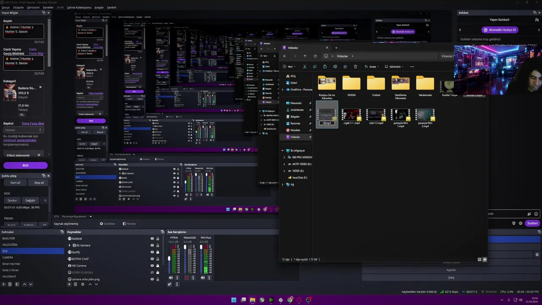The image size is (542, 305).
Task: Click the Rename icon in File Explorer
Action: (335, 67)
